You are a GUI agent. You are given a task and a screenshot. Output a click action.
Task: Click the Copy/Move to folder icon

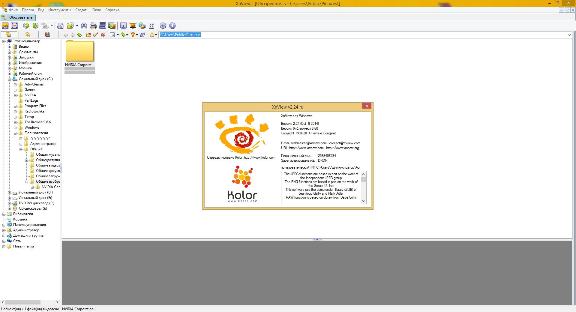(x=70, y=26)
